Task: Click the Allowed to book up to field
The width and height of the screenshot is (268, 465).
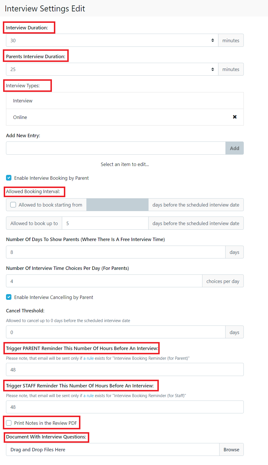Action: 105,223
